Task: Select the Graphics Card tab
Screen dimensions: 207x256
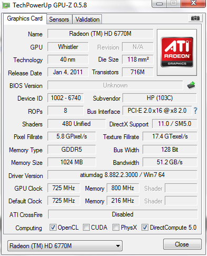Action: click(25, 18)
